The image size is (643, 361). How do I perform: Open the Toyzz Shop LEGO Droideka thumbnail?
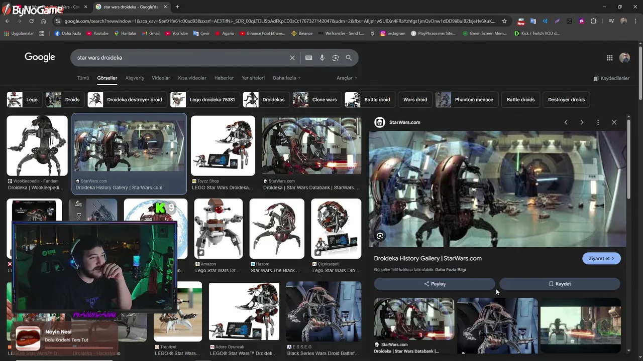point(223,146)
